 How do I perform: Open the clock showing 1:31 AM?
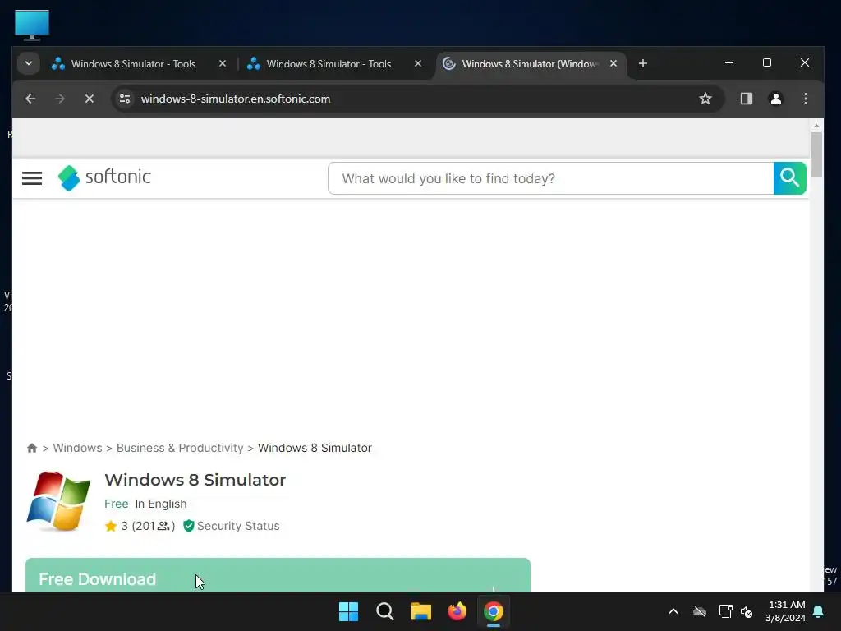pyautogui.click(x=786, y=611)
